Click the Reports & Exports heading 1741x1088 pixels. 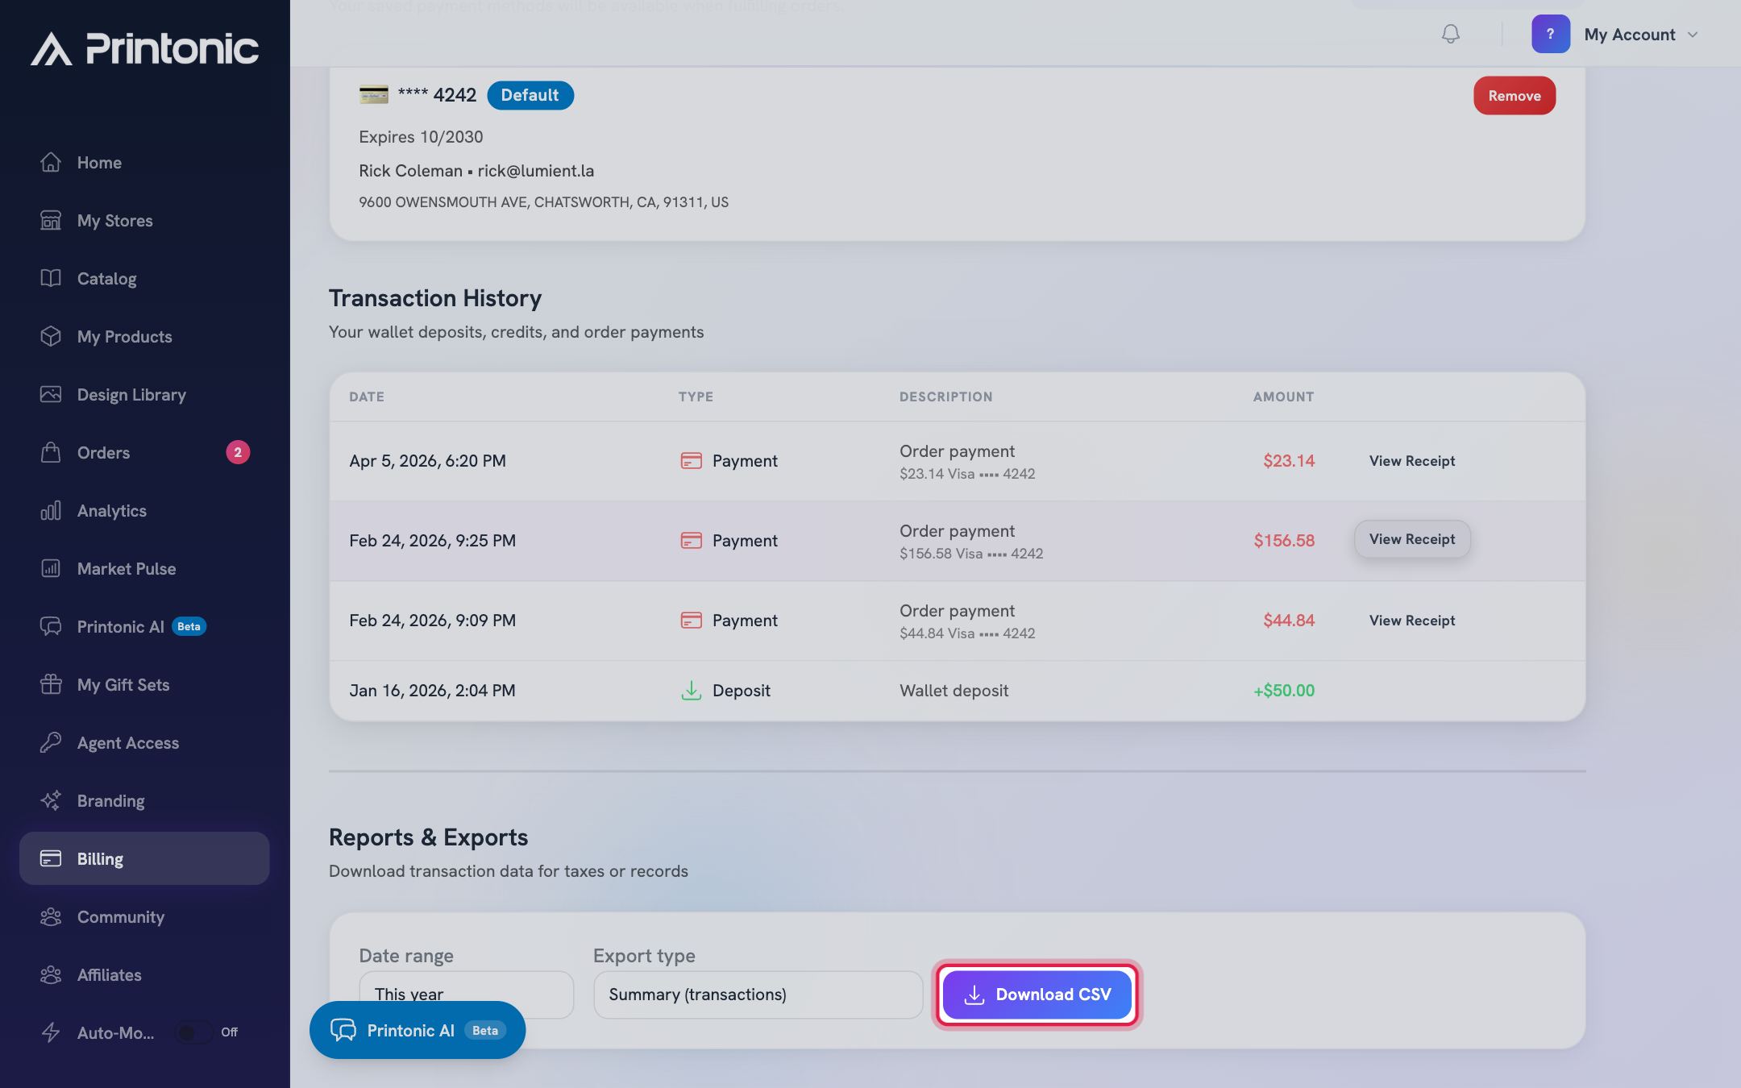(428, 837)
